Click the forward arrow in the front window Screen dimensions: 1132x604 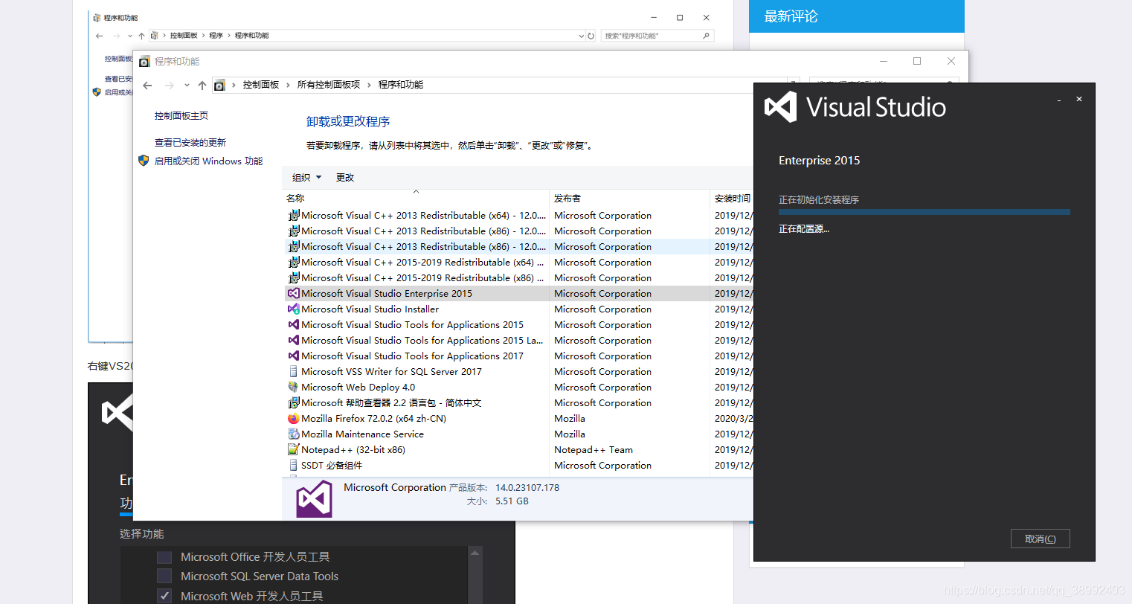[170, 86]
